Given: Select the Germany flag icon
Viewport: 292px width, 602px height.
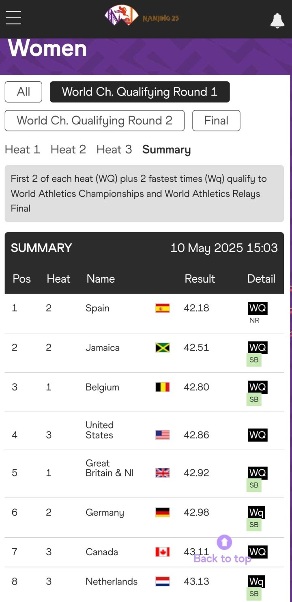Looking at the screenshot, I should tap(162, 512).
